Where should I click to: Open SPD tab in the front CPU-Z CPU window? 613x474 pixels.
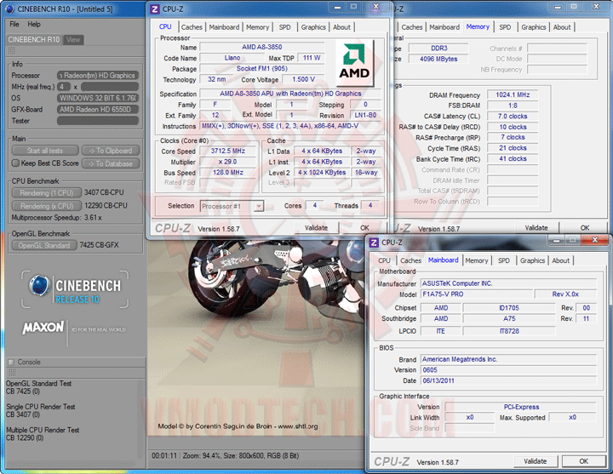click(284, 27)
